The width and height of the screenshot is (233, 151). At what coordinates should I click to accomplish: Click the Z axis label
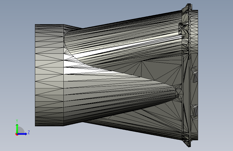[29, 132]
